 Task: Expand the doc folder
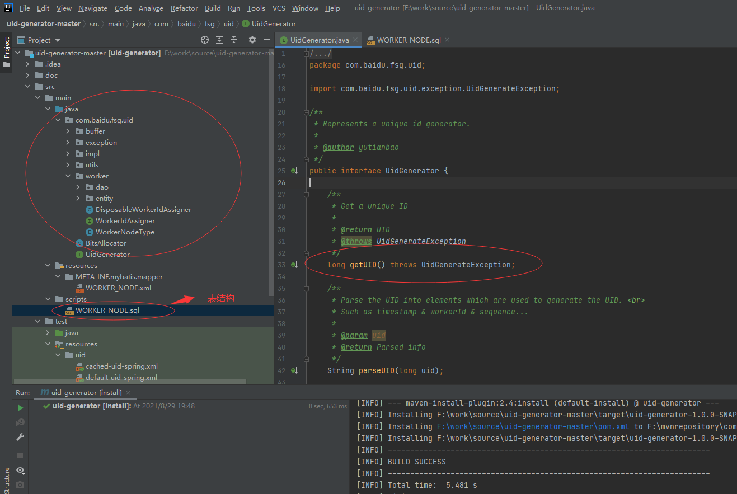pyautogui.click(x=28, y=76)
